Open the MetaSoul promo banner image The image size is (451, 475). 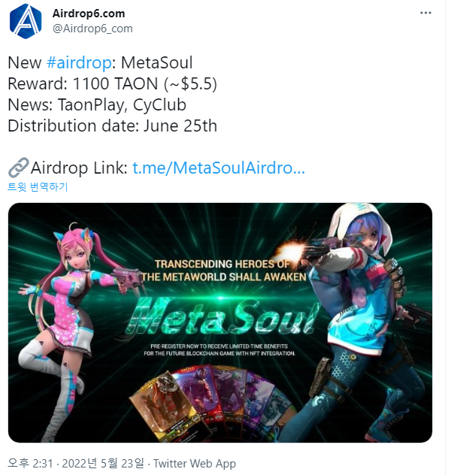click(220, 322)
